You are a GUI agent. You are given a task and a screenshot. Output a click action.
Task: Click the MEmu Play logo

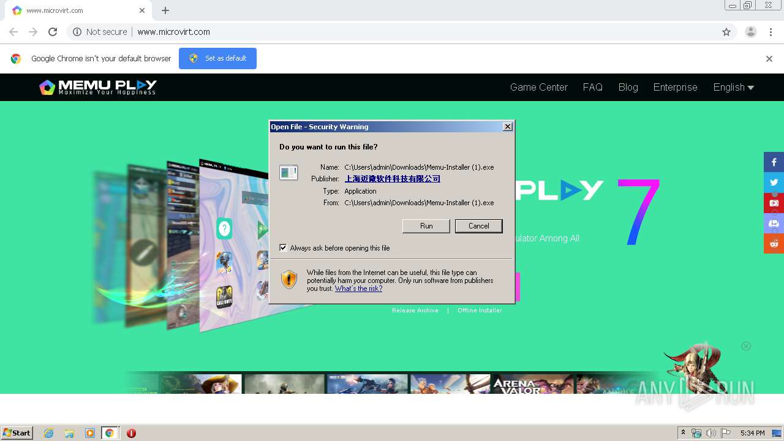[98, 87]
